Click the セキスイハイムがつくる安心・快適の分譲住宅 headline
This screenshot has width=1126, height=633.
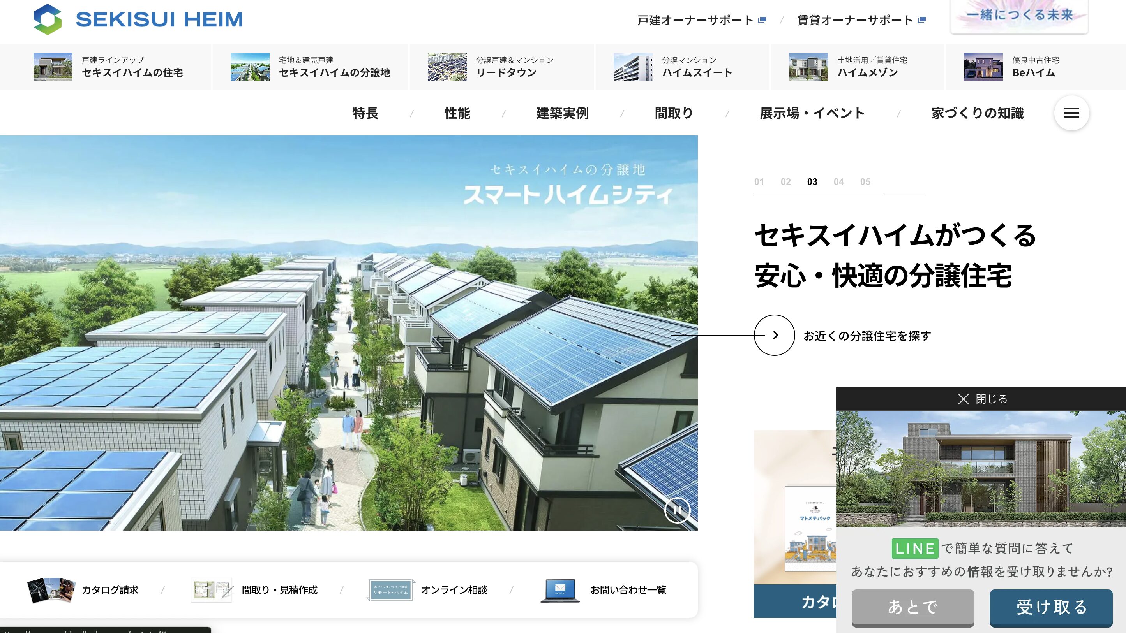point(895,255)
